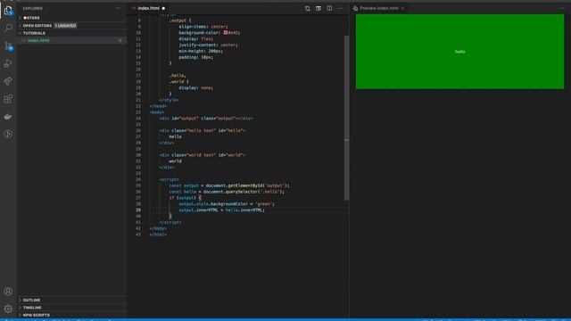Switch to the Preview index.html tab
571x321 pixels.
(x=378, y=8)
